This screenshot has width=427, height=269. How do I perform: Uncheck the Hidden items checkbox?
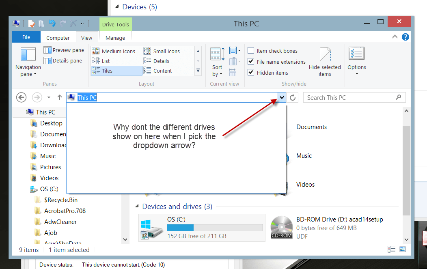pyautogui.click(x=251, y=73)
